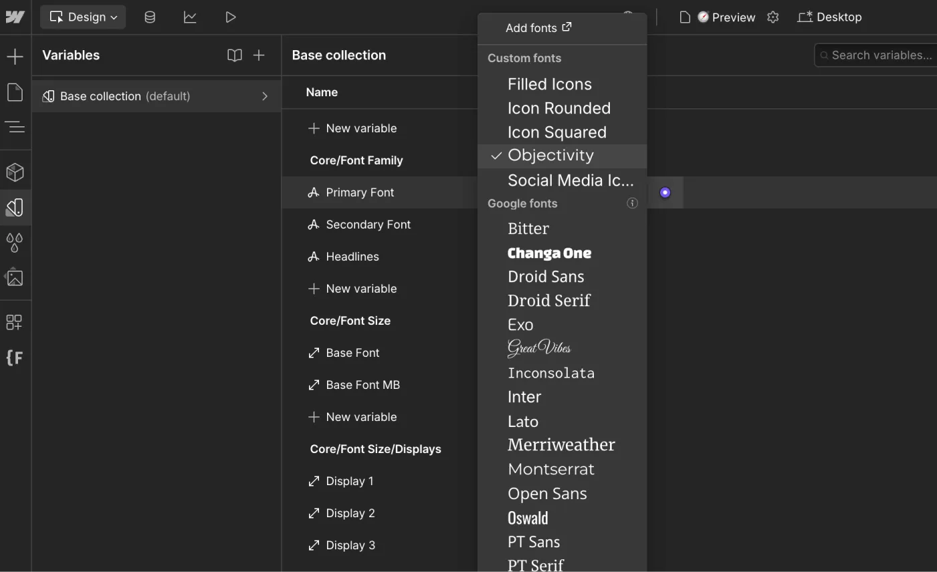Click the Preview button in the top bar

[x=724, y=17]
